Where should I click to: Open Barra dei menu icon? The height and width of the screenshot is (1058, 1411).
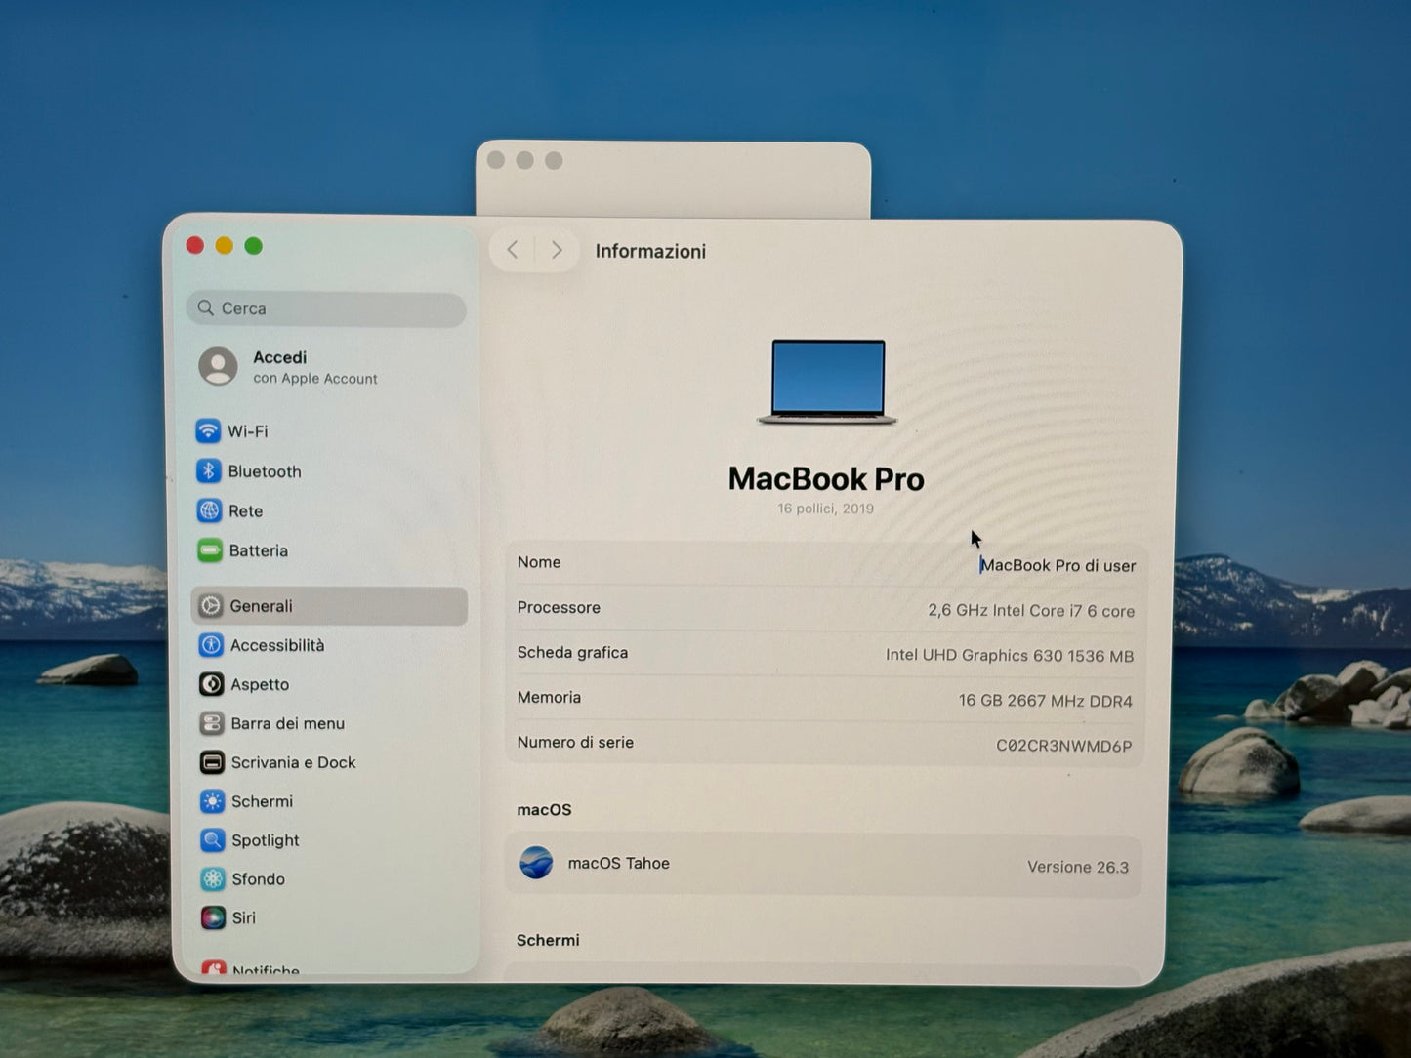[212, 723]
